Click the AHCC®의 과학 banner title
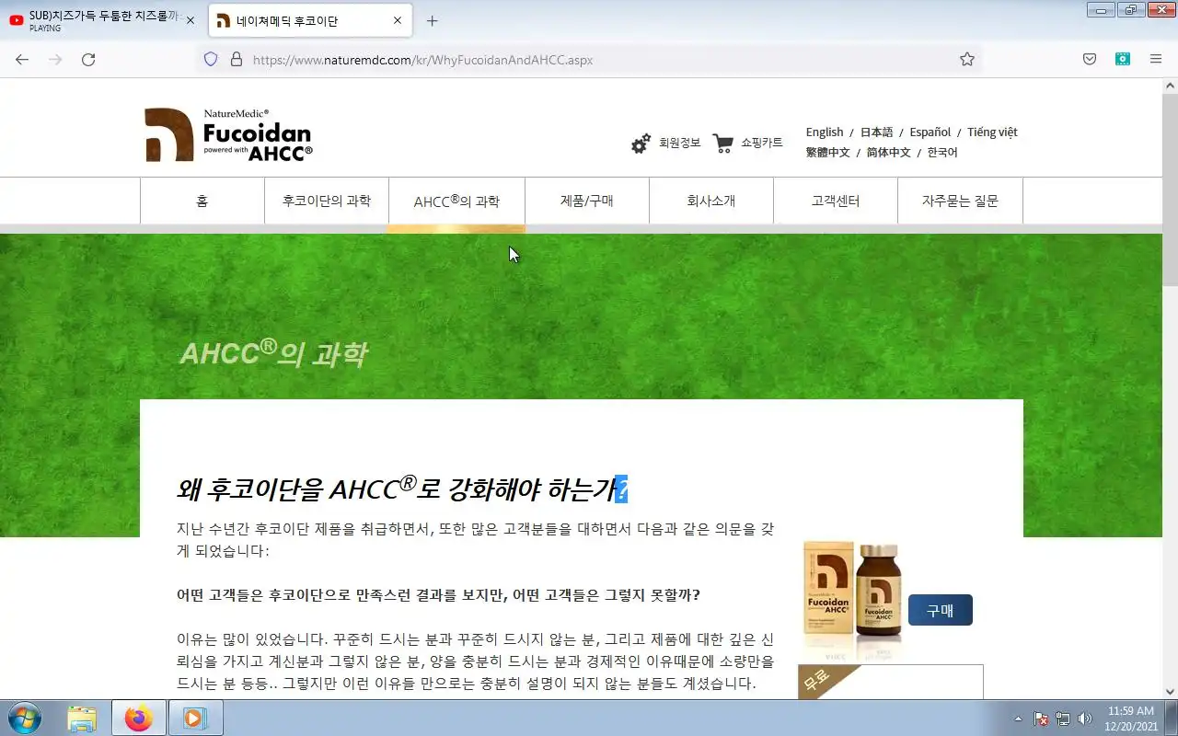Image resolution: width=1178 pixels, height=736 pixels. pos(273,352)
